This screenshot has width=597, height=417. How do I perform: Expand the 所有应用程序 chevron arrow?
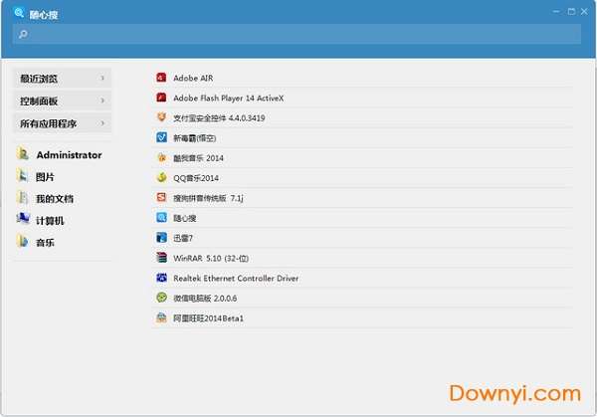(x=102, y=123)
